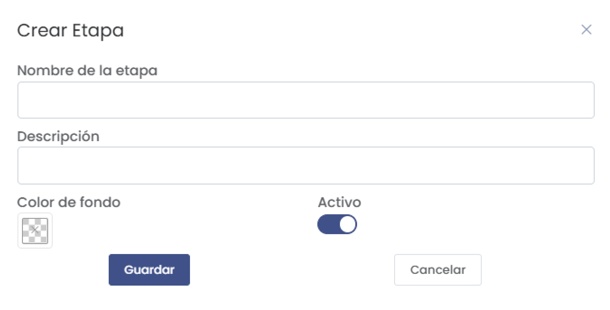Click the Descripción label
The width and height of the screenshot is (610, 310).
coord(58,136)
